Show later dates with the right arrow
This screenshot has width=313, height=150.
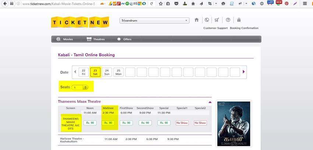(243, 72)
